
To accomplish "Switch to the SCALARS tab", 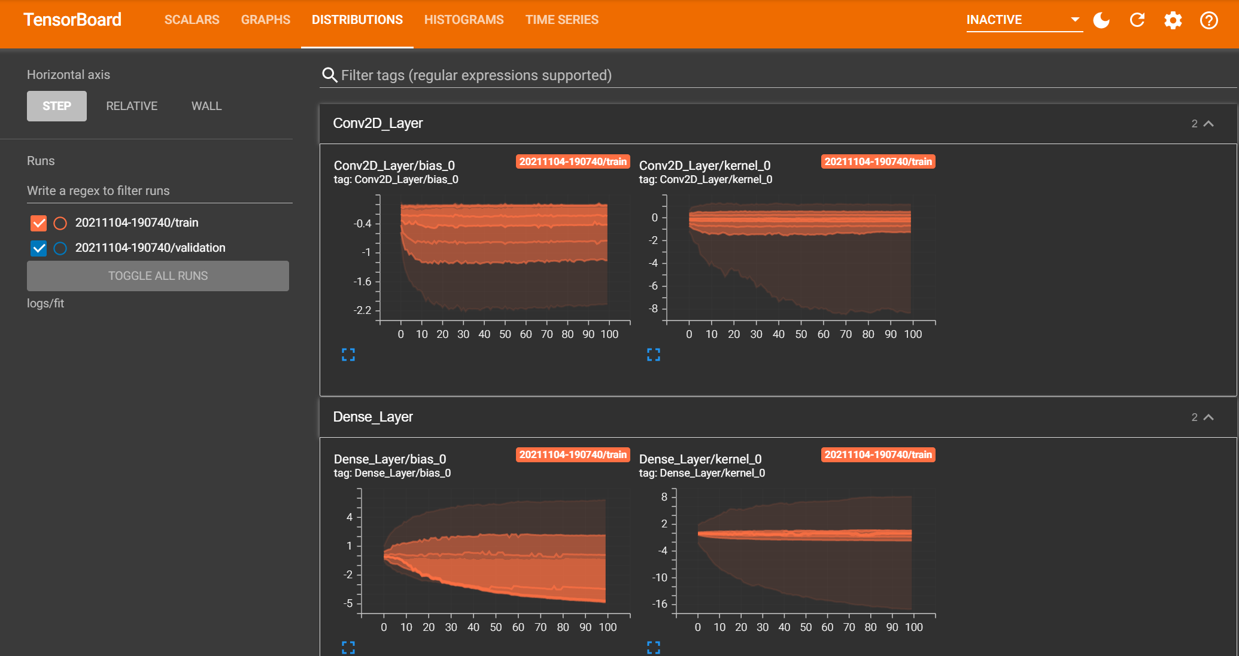I will (192, 20).
